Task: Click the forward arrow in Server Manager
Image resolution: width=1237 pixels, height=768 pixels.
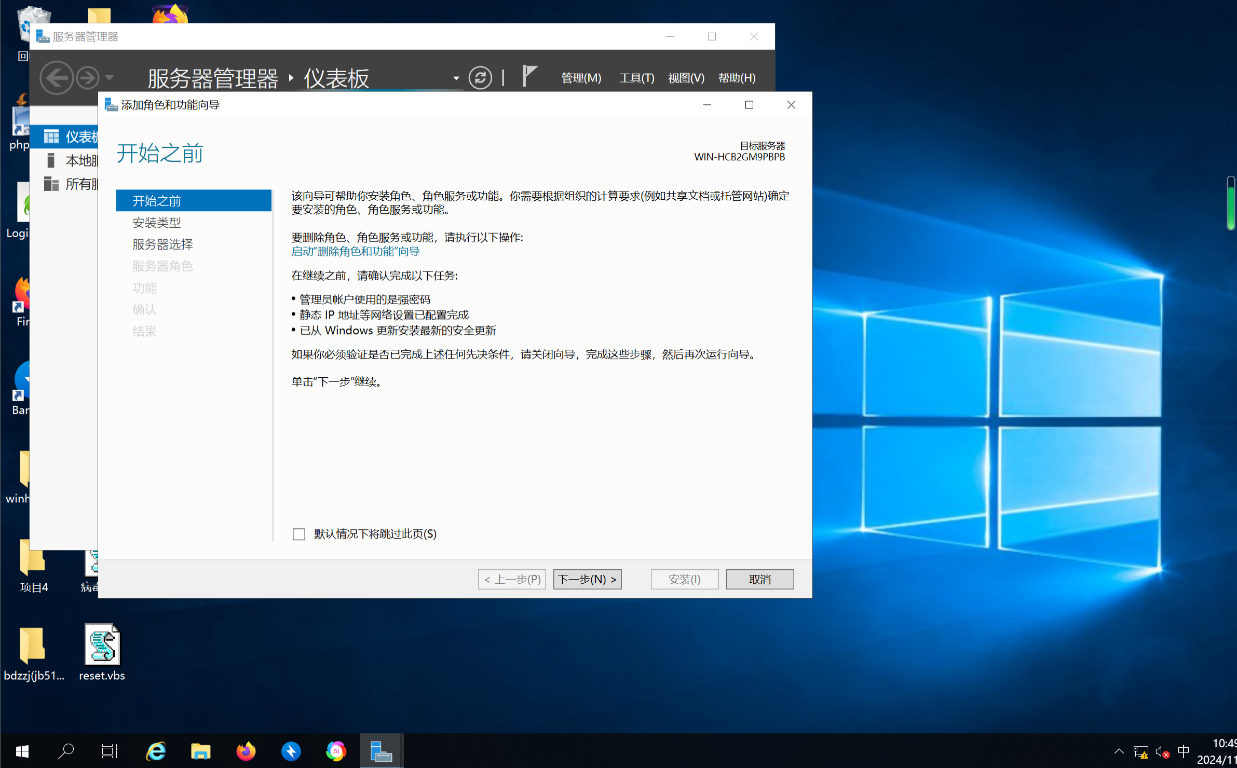Action: 87,78
